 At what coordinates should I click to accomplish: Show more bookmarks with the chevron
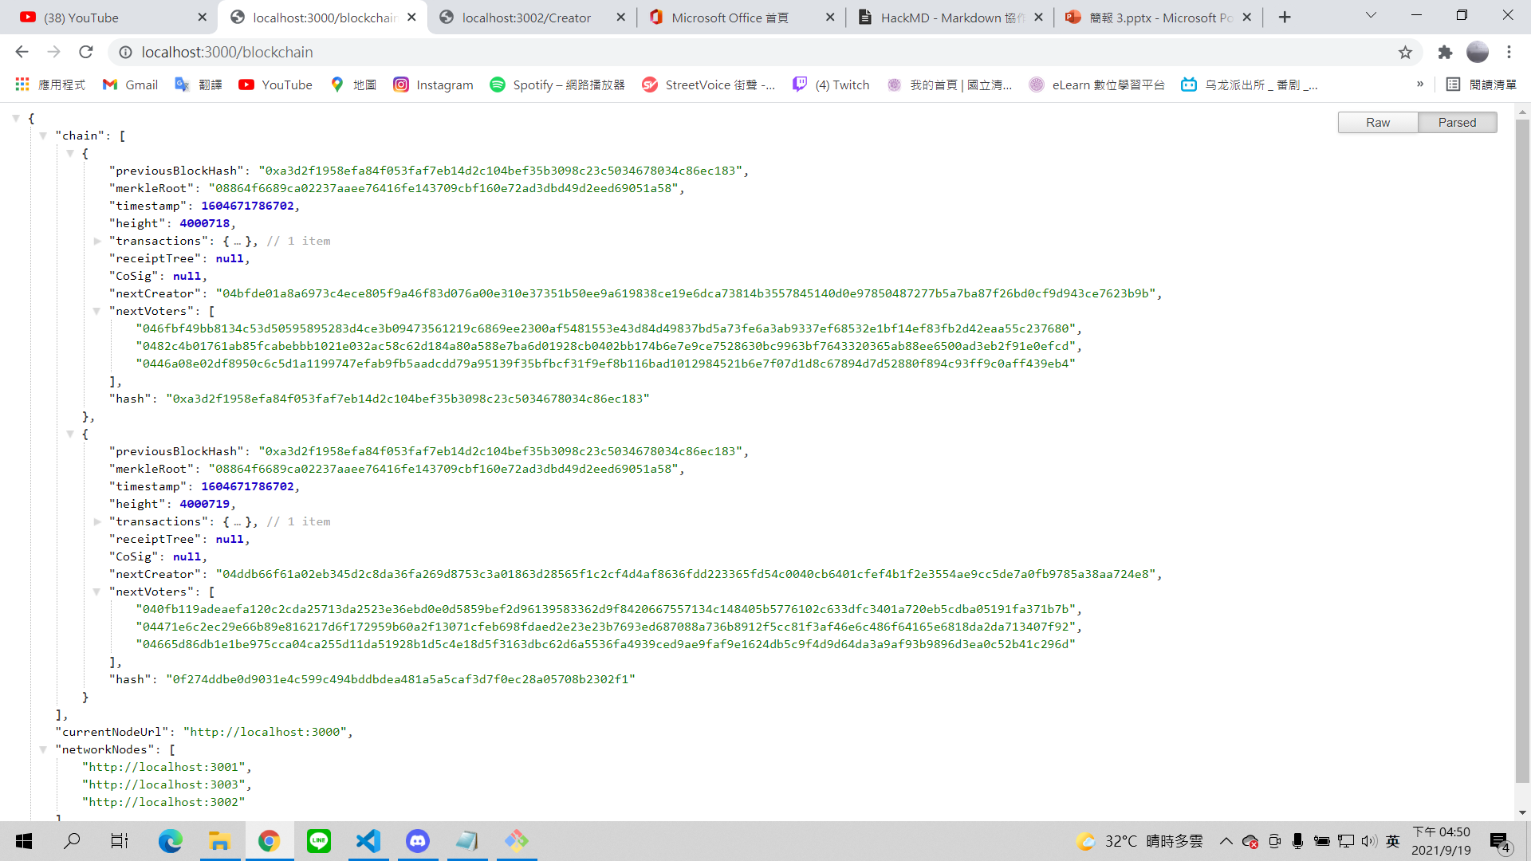tap(1420, 85)
